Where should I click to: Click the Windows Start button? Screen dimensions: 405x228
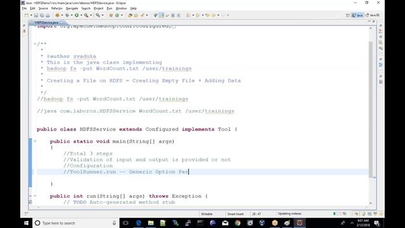[26, 223]
